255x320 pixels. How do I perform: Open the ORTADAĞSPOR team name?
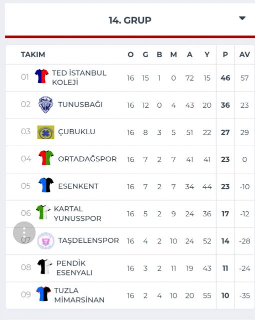87,159
